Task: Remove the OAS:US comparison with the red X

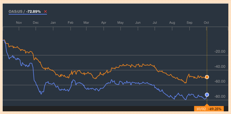Action: pos(45,12)
